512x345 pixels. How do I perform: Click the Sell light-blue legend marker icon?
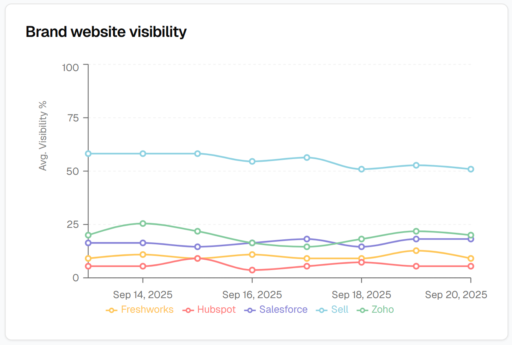(322, 310)
